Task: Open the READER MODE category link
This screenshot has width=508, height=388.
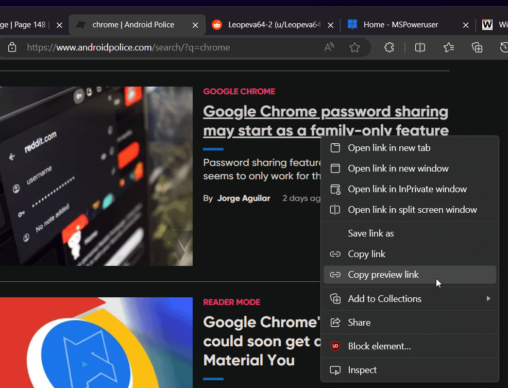Action: (232, 302)
